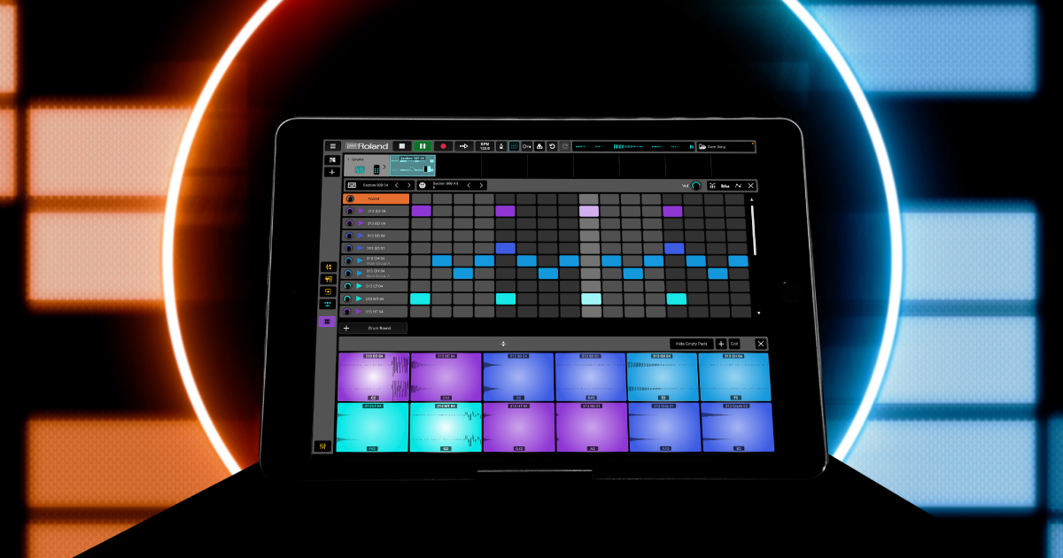Image resolution: width=1063 pixels, height=558 pixels.
Task: Click the previous arrow beside Section 909 Kit
Action: (469, 185)
